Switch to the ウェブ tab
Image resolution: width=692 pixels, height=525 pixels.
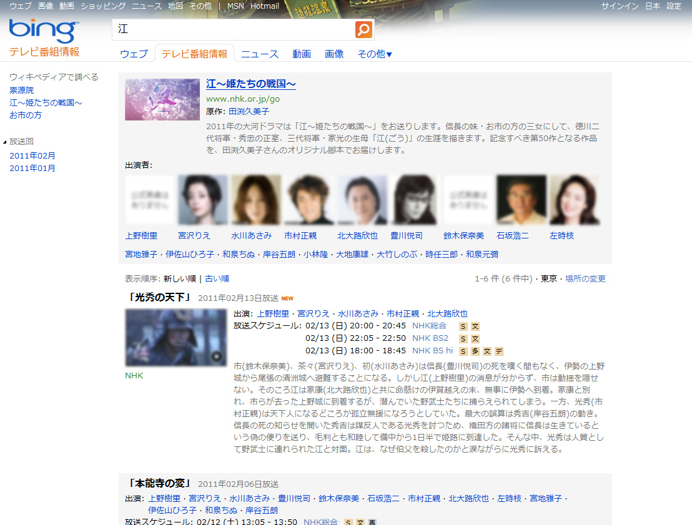pyautogui.click(x=134, y=54)
